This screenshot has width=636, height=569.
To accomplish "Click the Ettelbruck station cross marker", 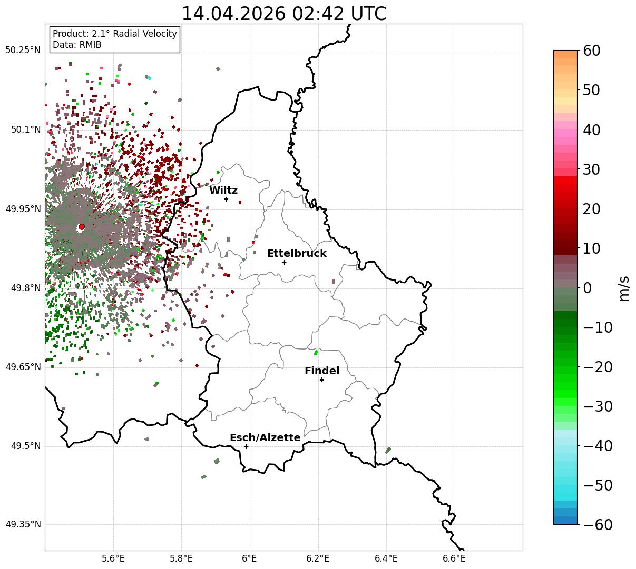I will [x=284, y=262].
